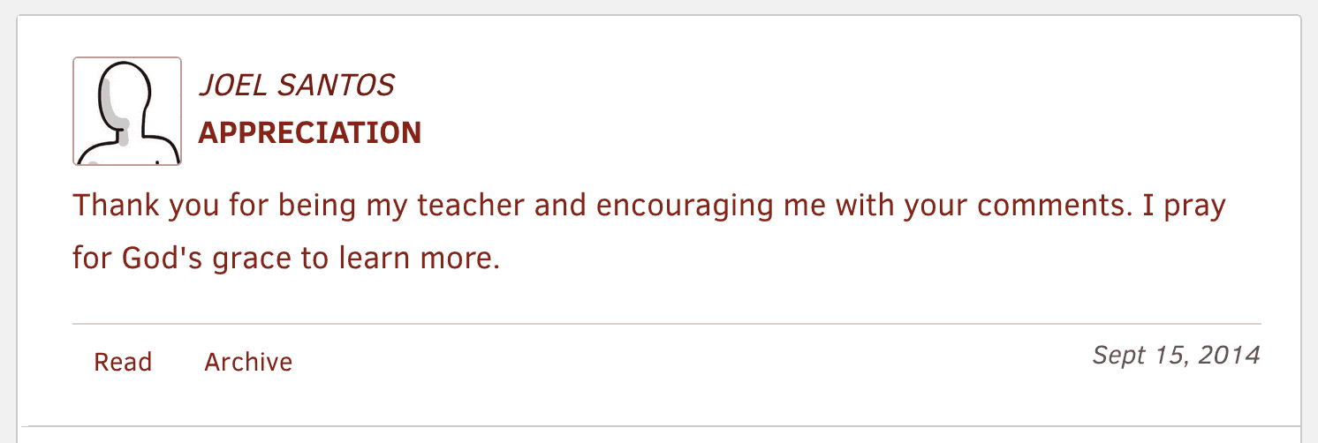The image size is (1318, 443).
Task: Open the sender name JOEL SANTOS
Action: click(x=296, y=86)
